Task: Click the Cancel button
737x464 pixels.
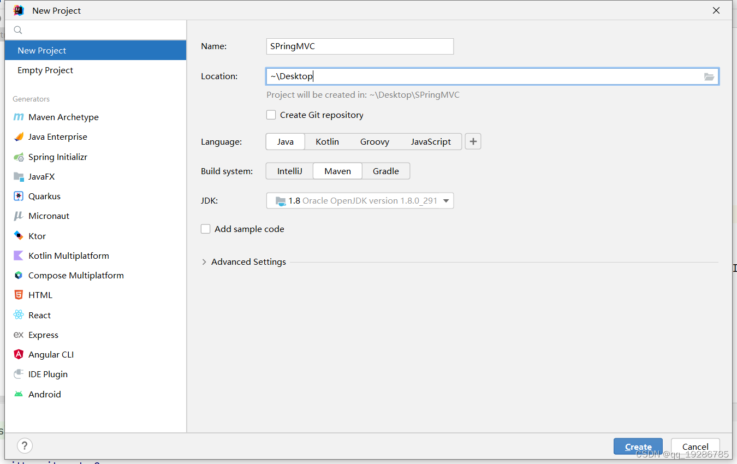Action: click(x=695, y=447)
